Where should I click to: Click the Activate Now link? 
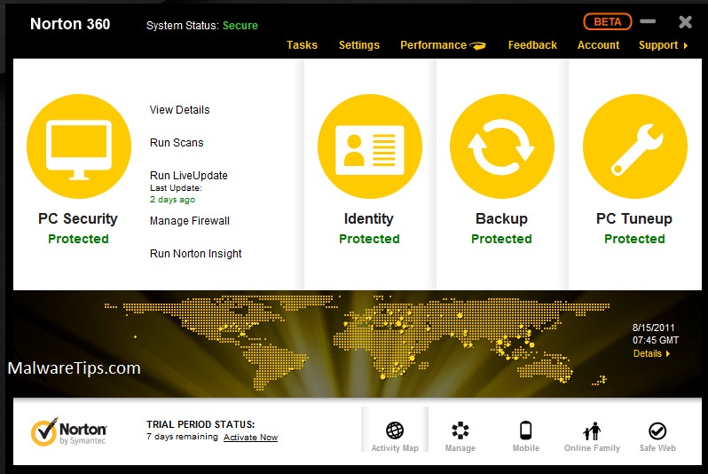click(x=250, y=438)
